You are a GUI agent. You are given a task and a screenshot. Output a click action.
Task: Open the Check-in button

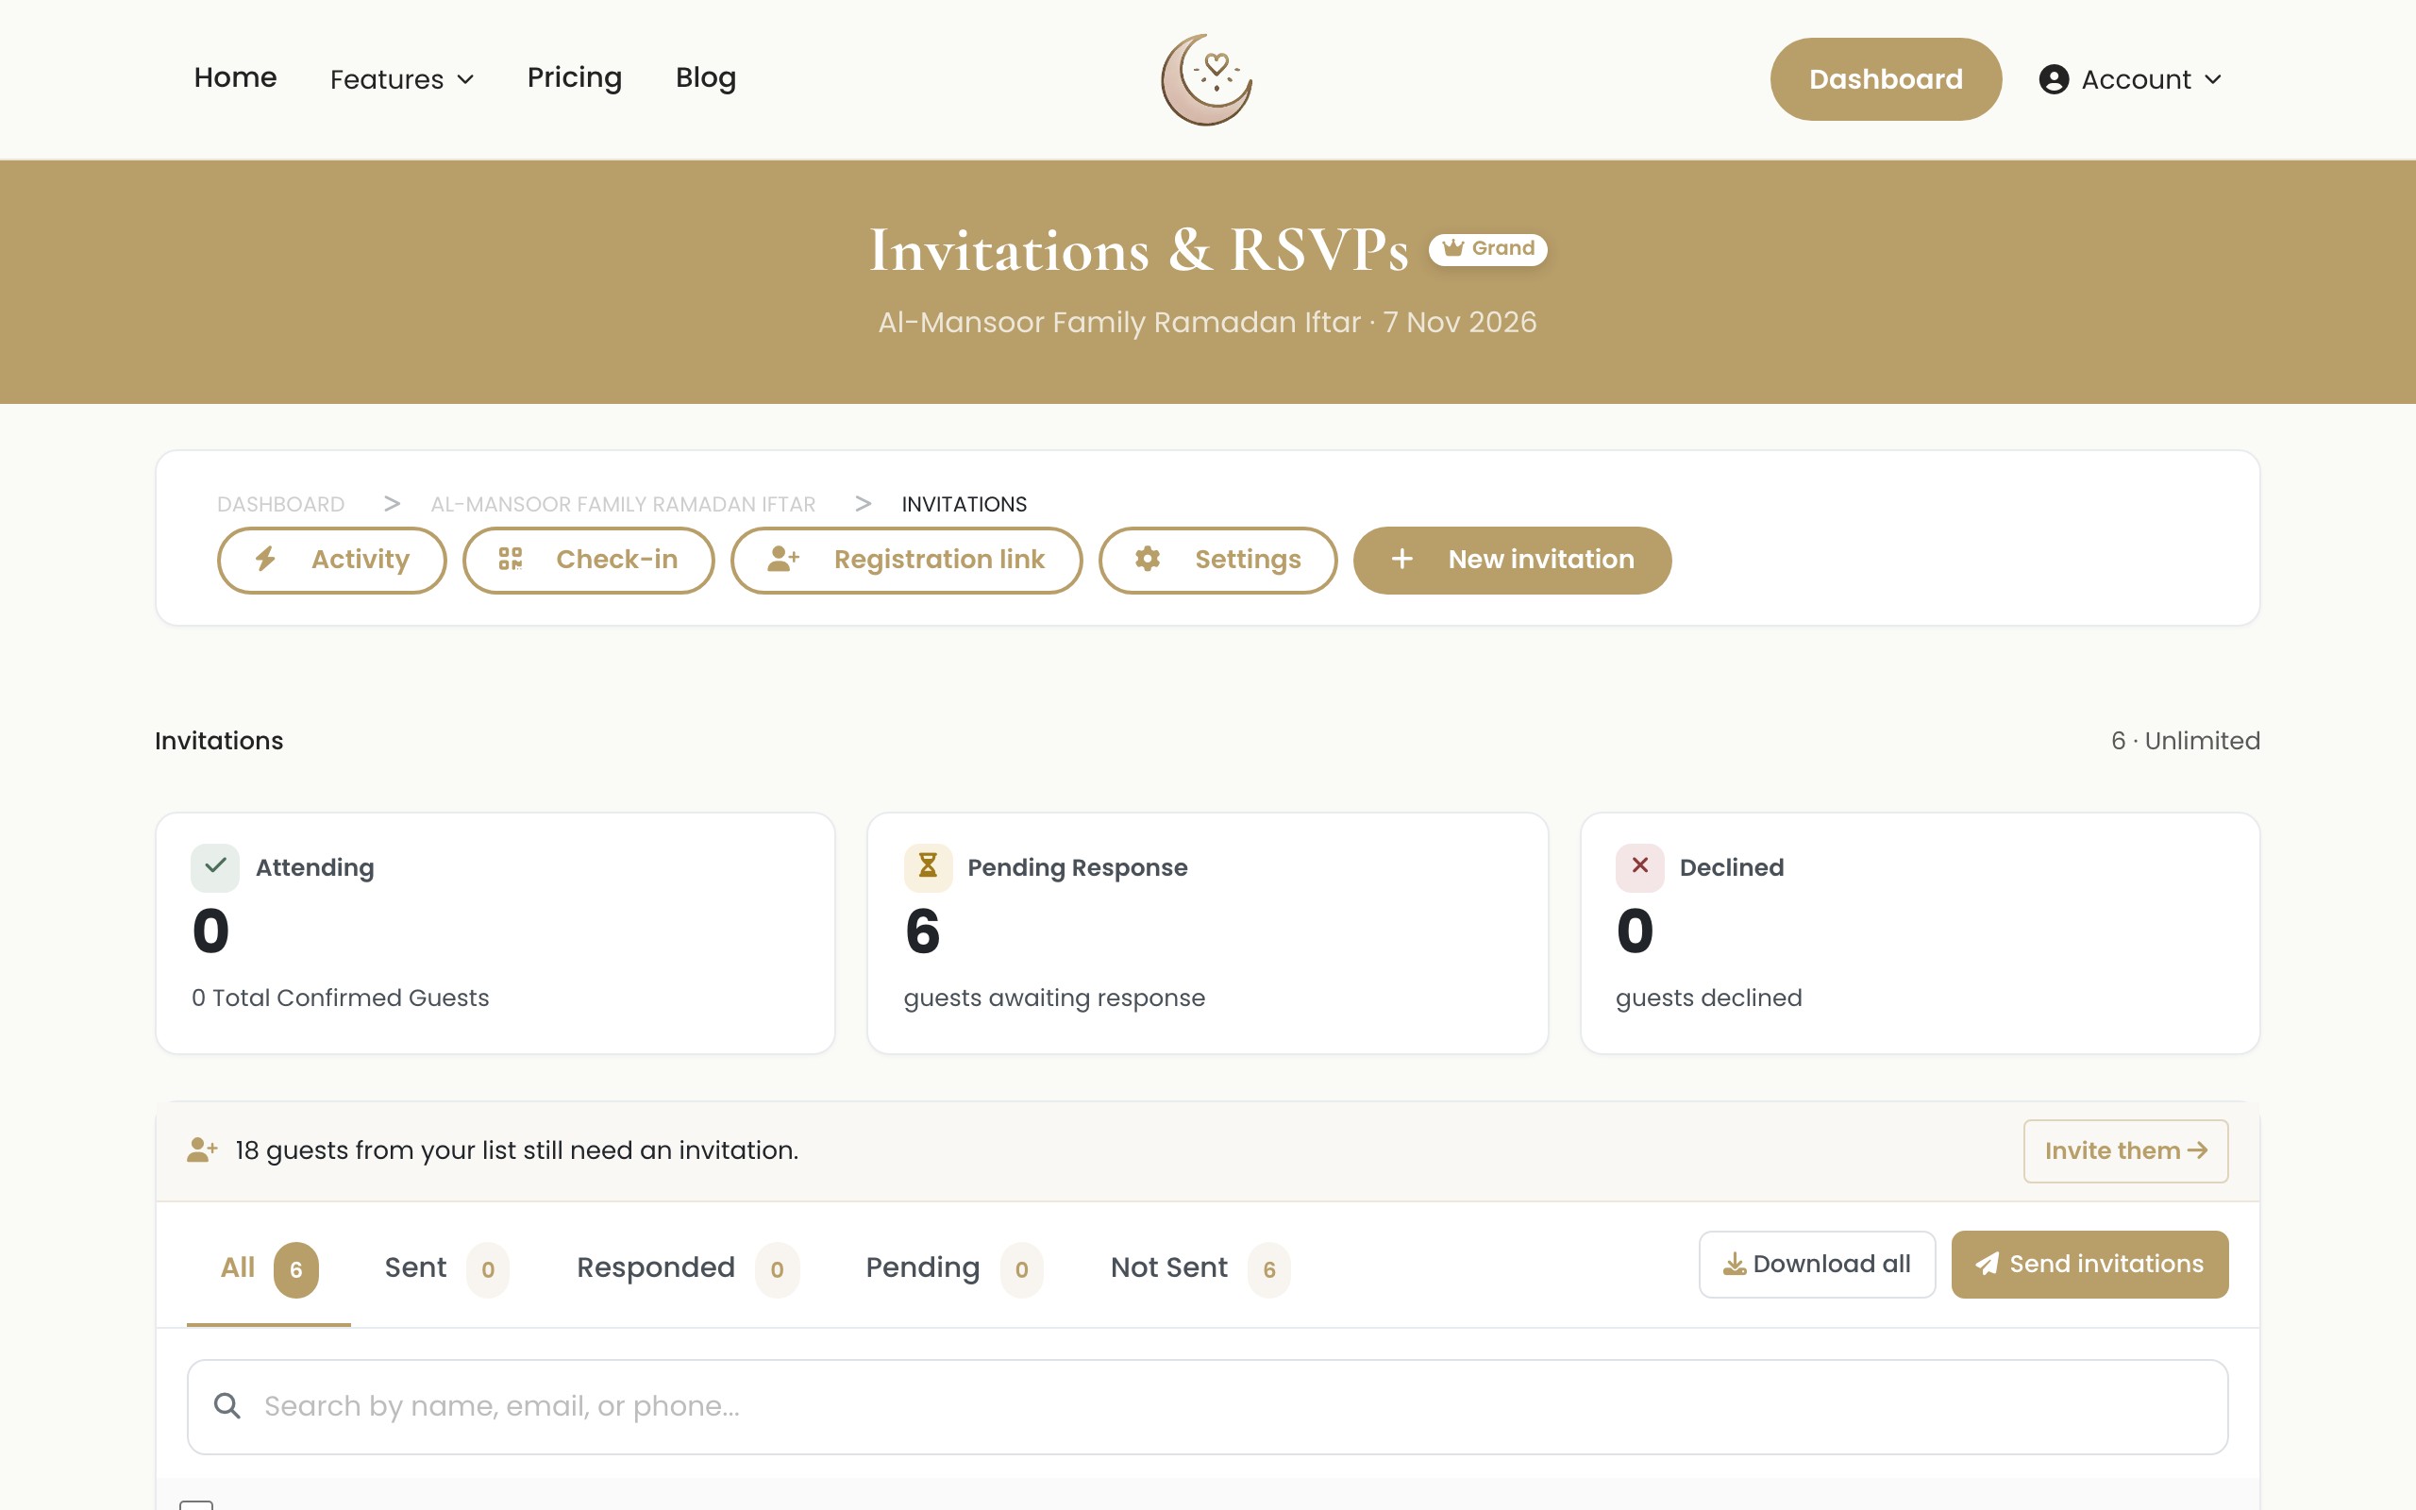pyautogui.click(x=588, y=560)
